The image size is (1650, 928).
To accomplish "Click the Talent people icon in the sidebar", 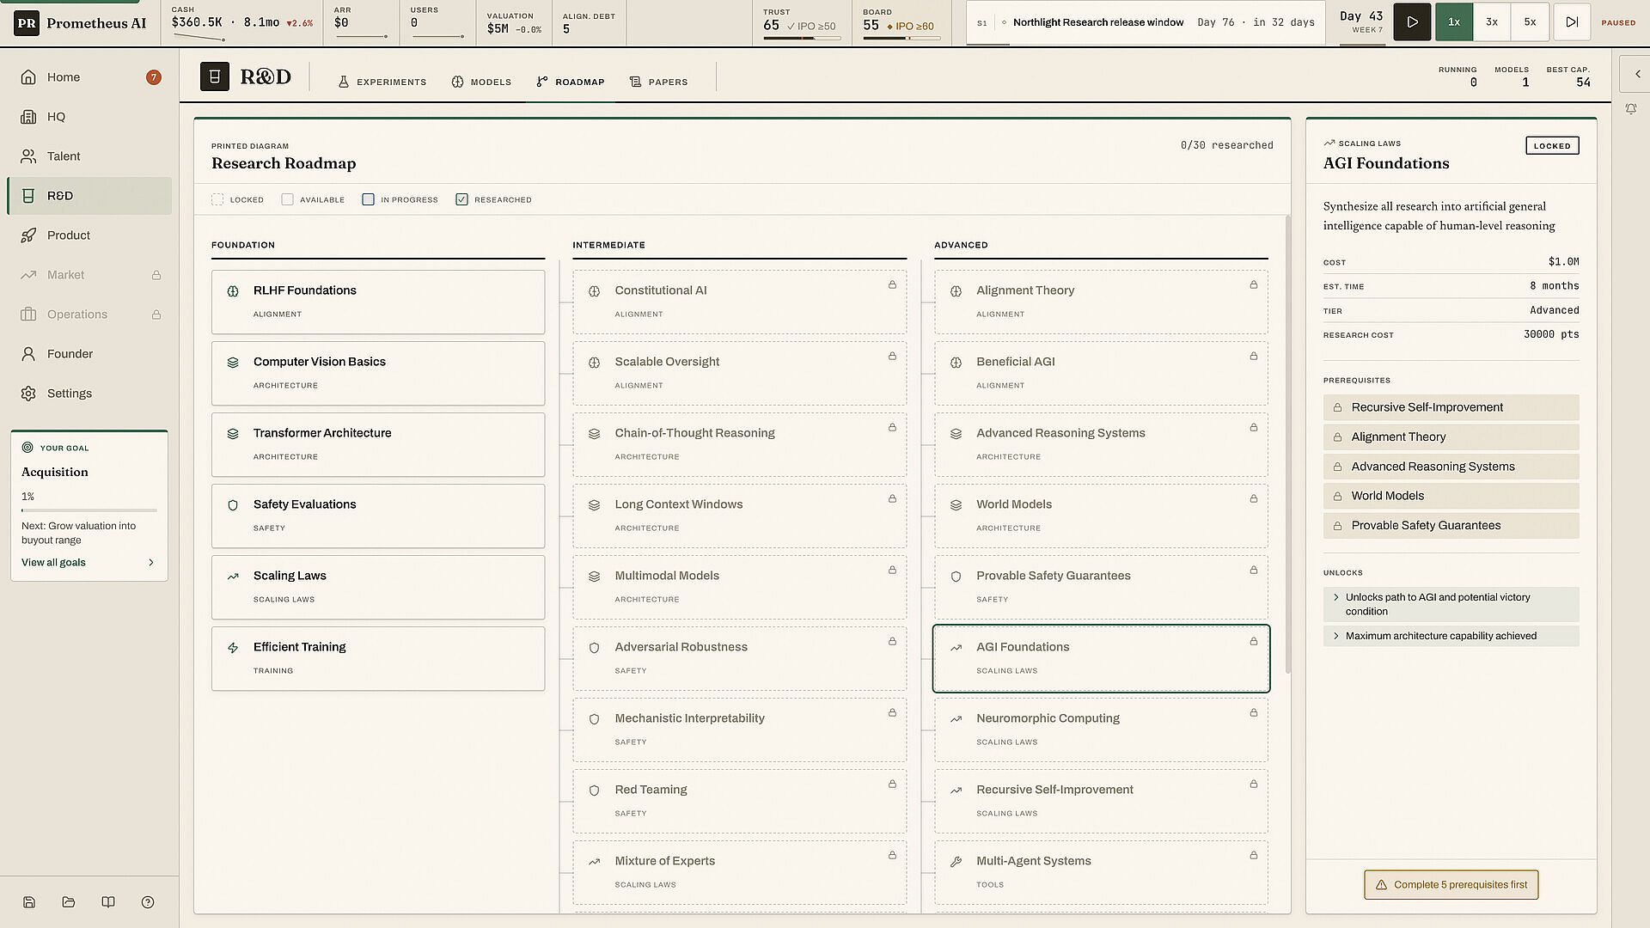I will tap(28, 156).
